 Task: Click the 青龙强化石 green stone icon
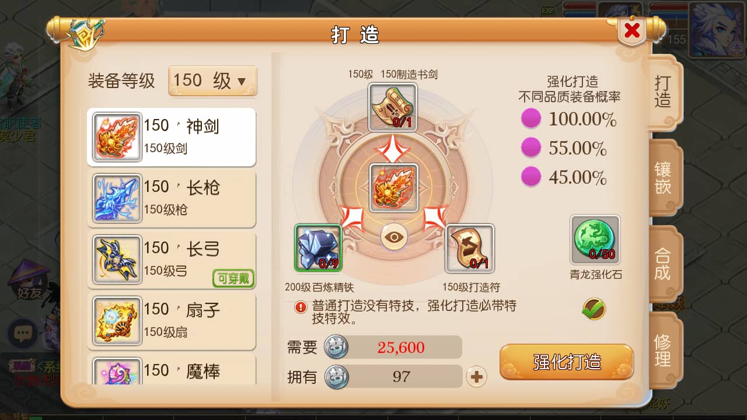(595, 240)
